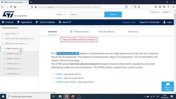176x99 pixels.
Task: Click the tracking protection shield icon
Action: click(32, 7)
